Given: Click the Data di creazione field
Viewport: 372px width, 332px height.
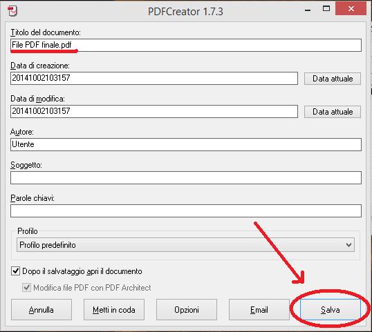Looking at the screenshot, I should (x=154, y=78).
